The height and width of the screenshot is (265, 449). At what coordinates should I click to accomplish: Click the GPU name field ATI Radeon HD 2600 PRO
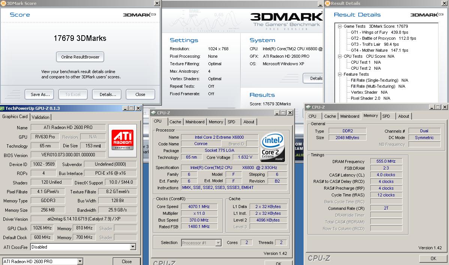coord(68,127)
